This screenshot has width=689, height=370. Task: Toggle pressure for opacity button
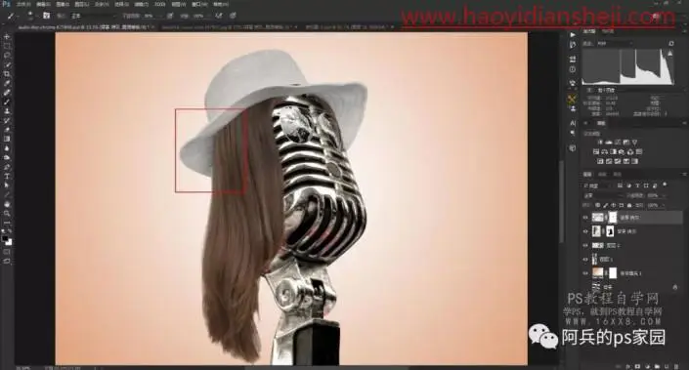tap(170, 16)
